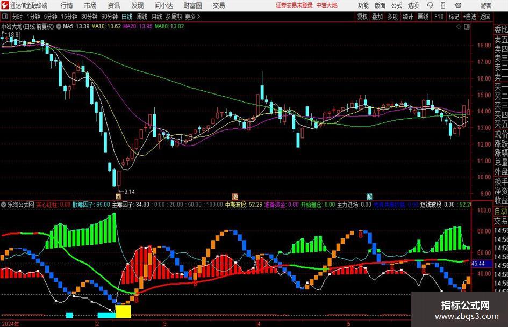Open the 问小达 menu

[163, 5]
